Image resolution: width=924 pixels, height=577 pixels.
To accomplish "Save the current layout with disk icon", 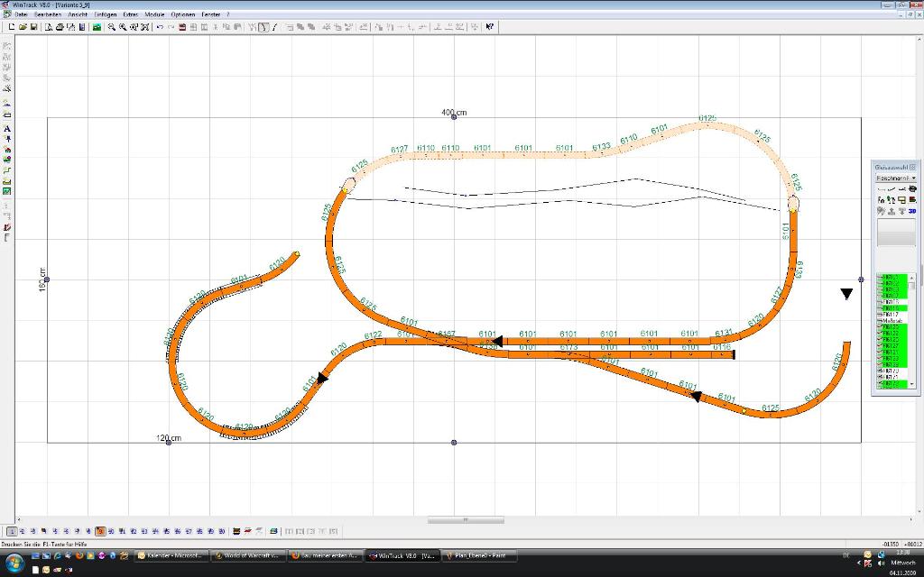I will point(33,26).
